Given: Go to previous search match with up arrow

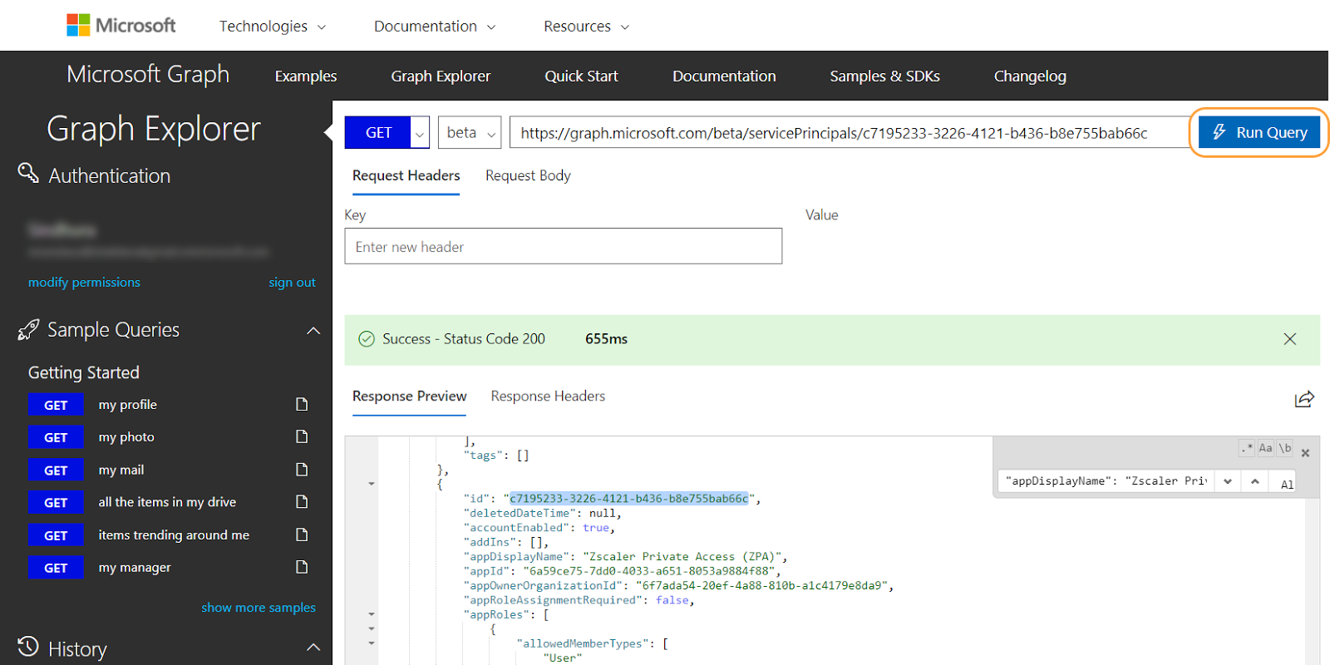Looking at the screenshot, I should [1254, 481].
